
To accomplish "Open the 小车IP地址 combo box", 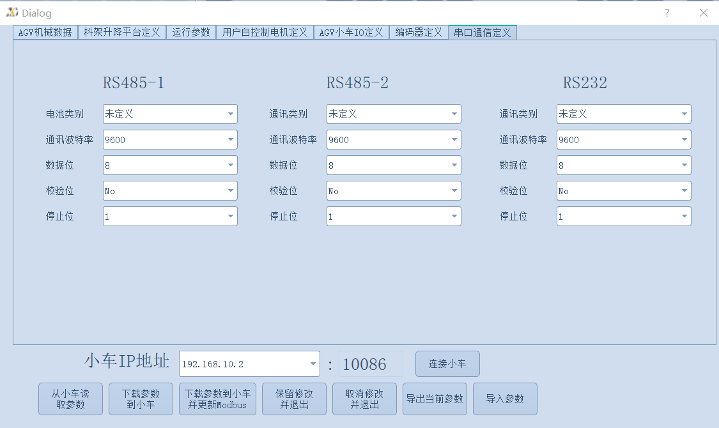I will [x=249, y=364].
